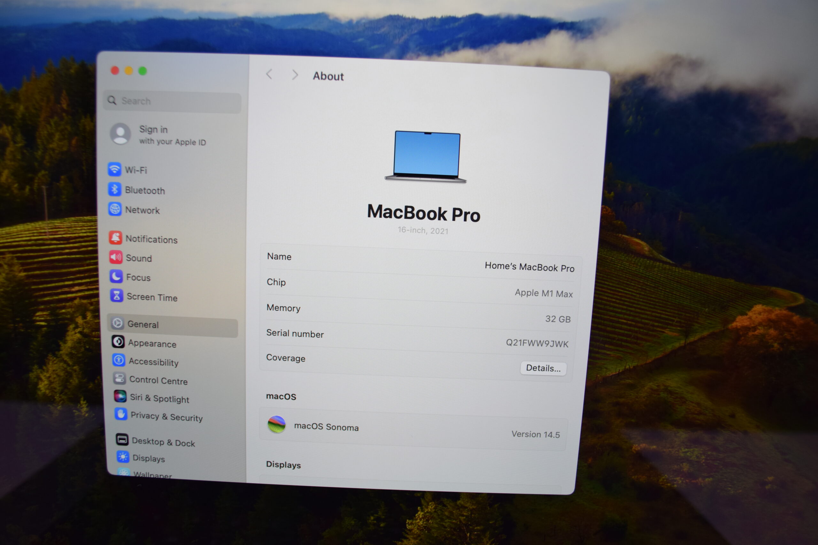Select Displays label in sidebar
The image size is (818, 545).
point(149,458)
